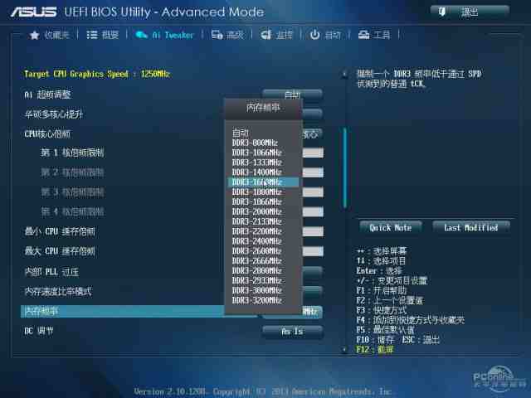Select the 内存速度比率模式 row label
Screen dimensions: 531x398
point(58,291)
